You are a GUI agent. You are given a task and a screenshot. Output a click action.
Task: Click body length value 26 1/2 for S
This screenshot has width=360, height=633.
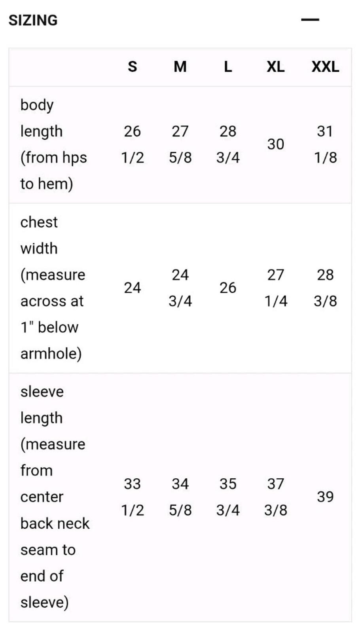[133, 144]
